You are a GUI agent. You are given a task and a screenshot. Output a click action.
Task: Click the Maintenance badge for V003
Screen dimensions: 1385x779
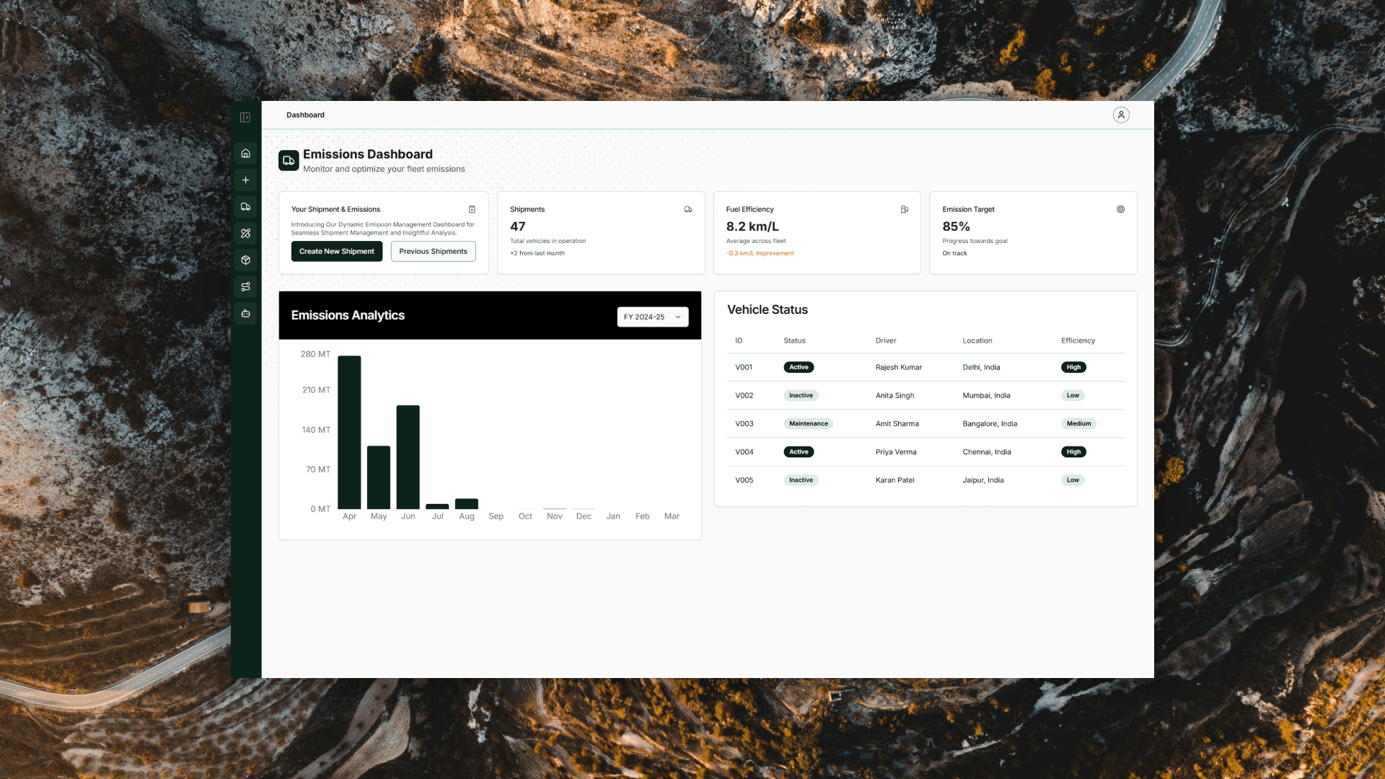(809, 423)
